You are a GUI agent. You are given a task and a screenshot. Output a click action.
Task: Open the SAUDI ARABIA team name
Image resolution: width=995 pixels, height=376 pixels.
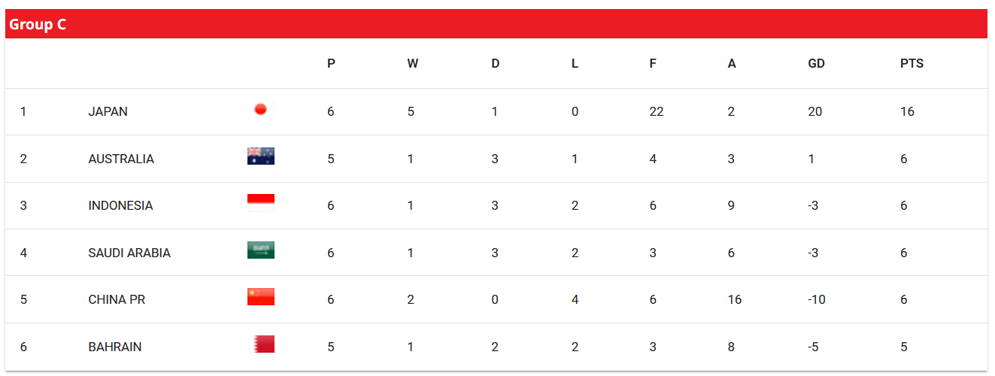point(129,253)
